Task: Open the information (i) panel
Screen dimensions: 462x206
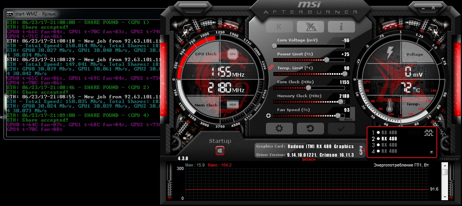Action: 341,27
